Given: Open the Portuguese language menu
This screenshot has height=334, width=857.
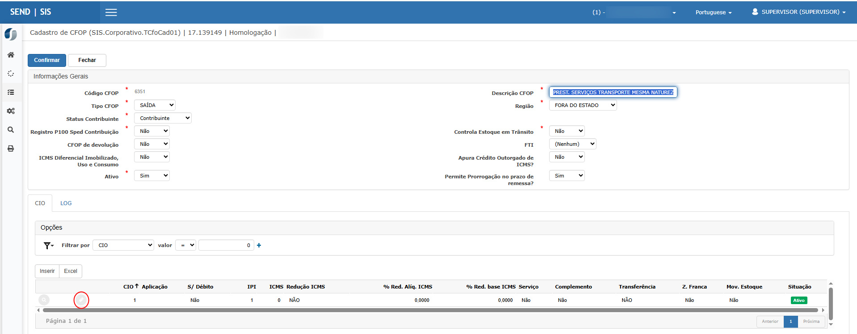Looking at the screenshot, I should 714,12.
